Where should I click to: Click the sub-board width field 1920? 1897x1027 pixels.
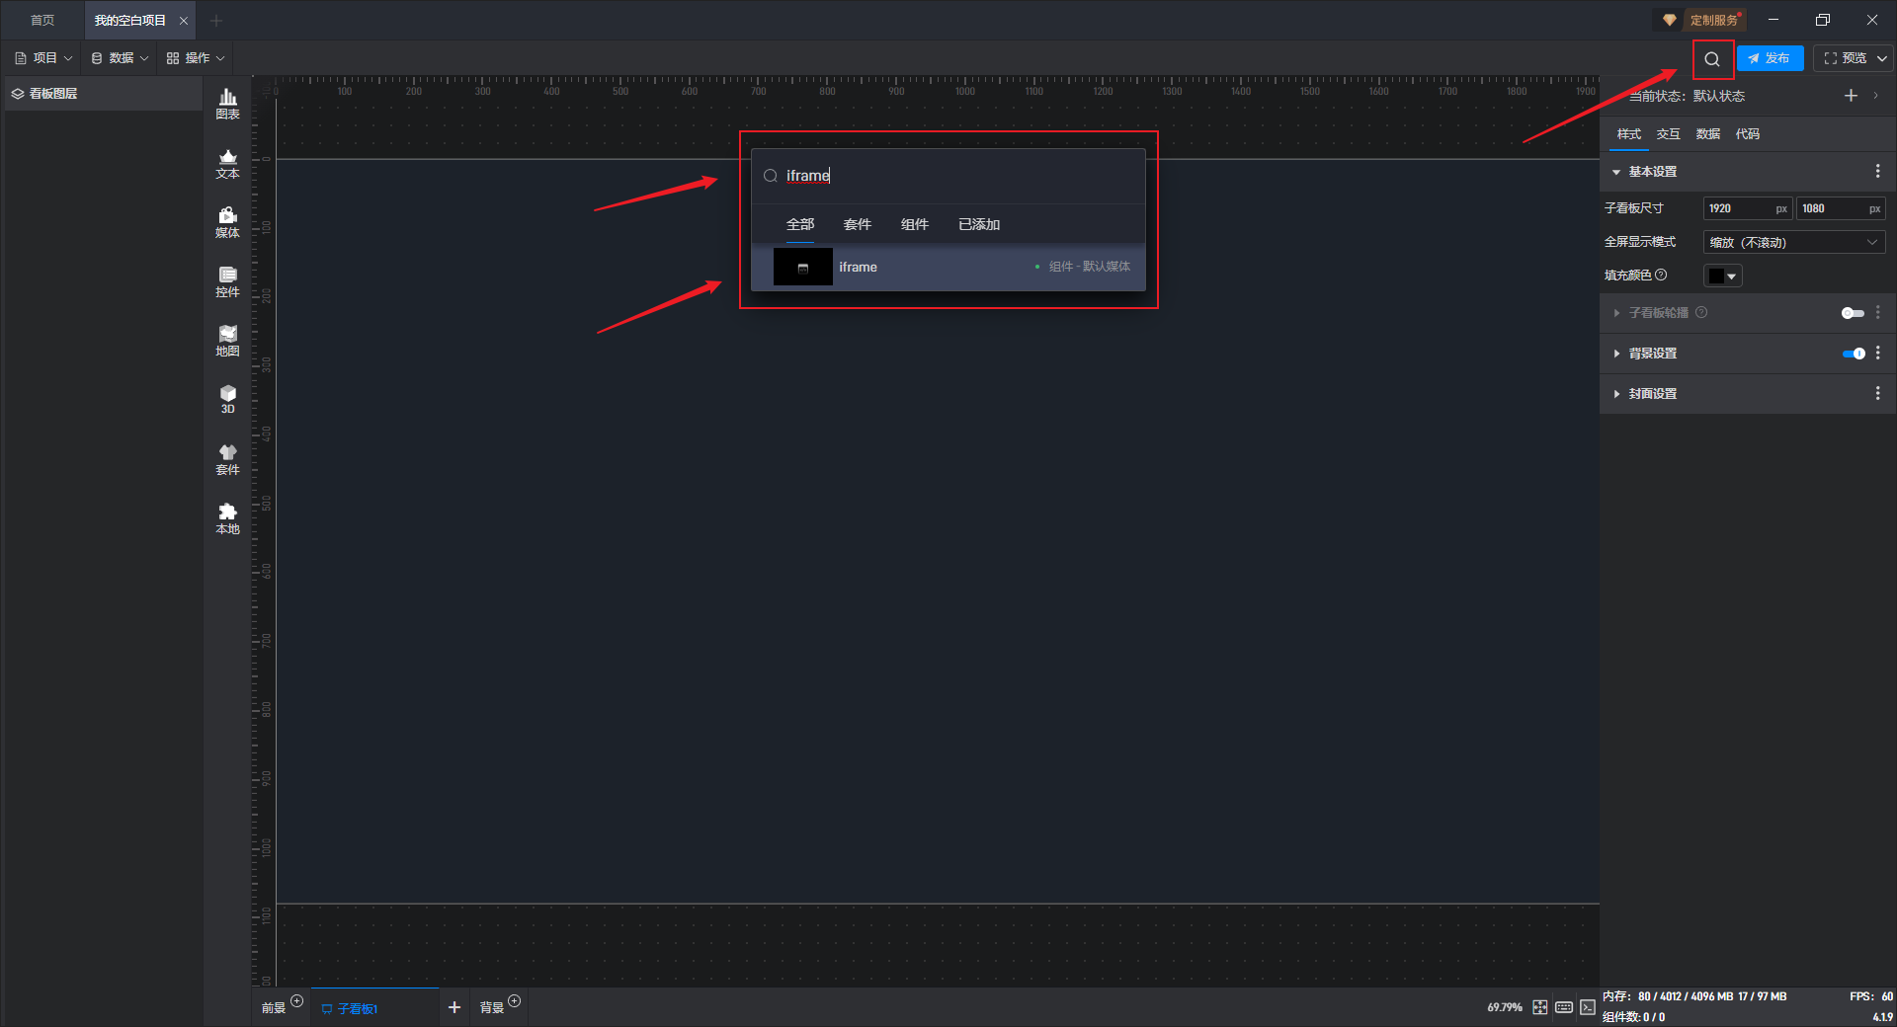click(x=1747, y=208)
